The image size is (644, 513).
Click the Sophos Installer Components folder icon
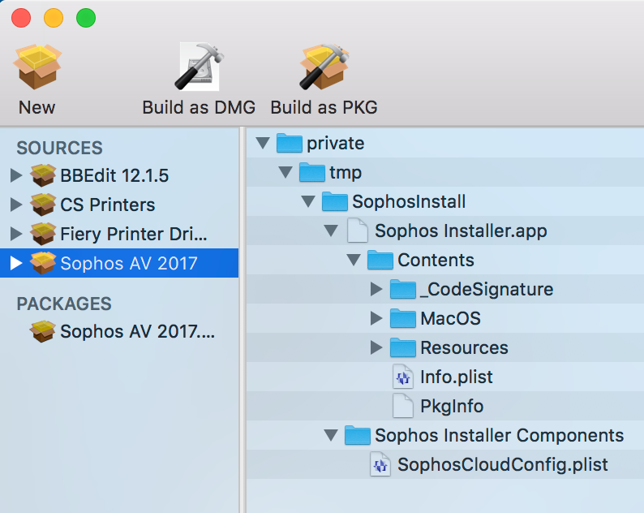point(358,435)
